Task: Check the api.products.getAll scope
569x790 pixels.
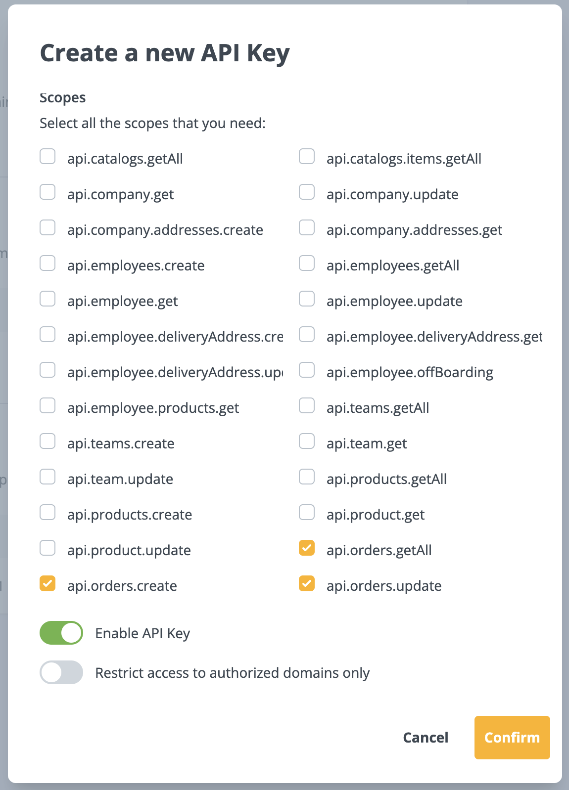Action: tap(307, 477)
